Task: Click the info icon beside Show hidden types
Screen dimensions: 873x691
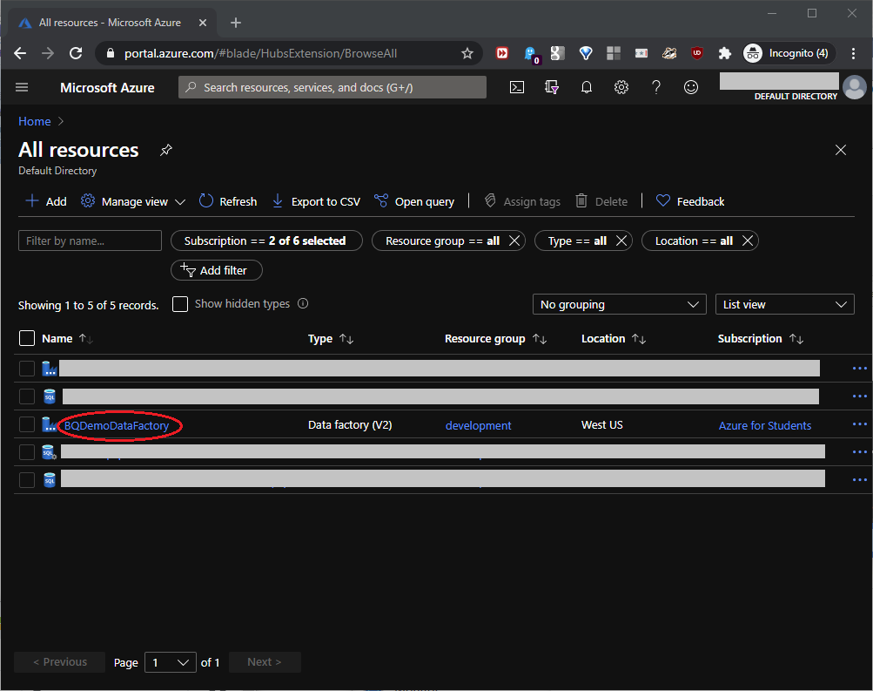Action: click(303, 304)
